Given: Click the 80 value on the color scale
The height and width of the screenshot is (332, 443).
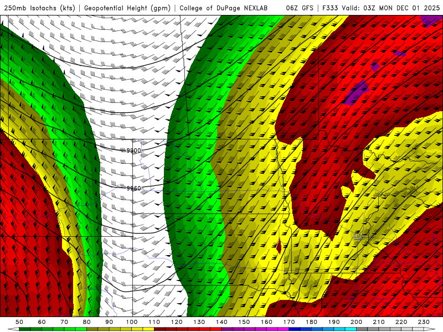Looking at the screenshot, I should click(87, 322).
